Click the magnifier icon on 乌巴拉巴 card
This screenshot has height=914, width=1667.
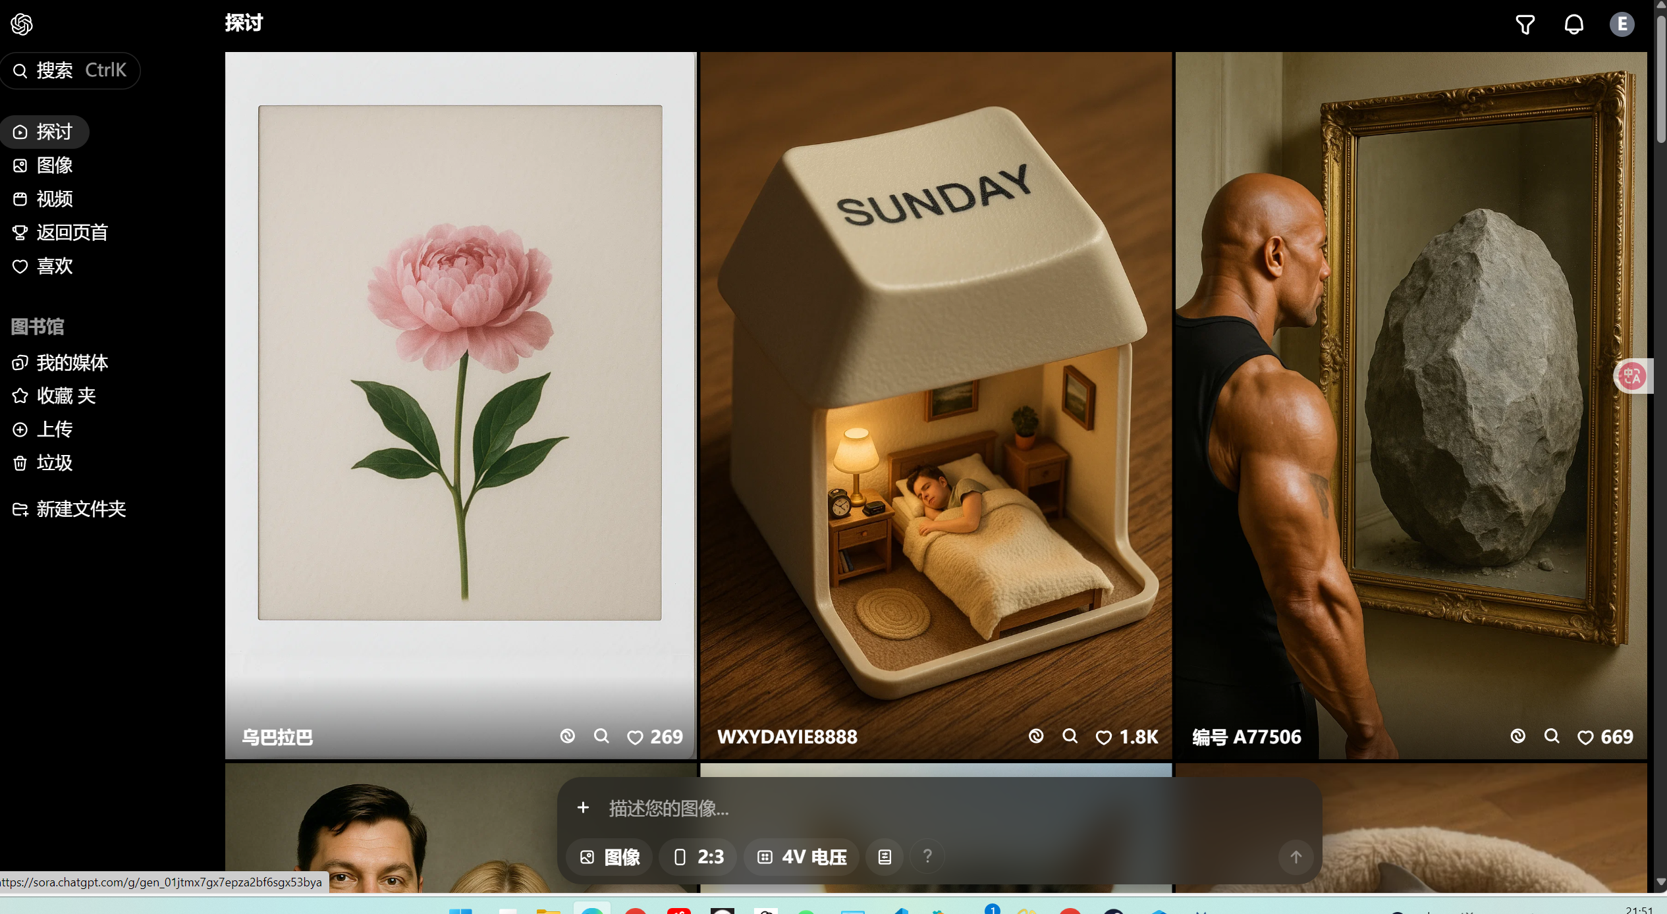(x=601, y=736)
